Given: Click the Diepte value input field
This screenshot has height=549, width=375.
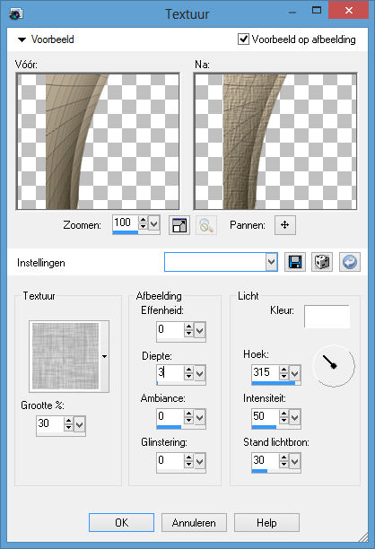Looking at the screenshot, I should [x=170, y=372].
